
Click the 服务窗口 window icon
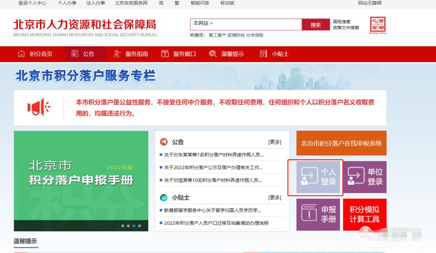coord(165,54)
